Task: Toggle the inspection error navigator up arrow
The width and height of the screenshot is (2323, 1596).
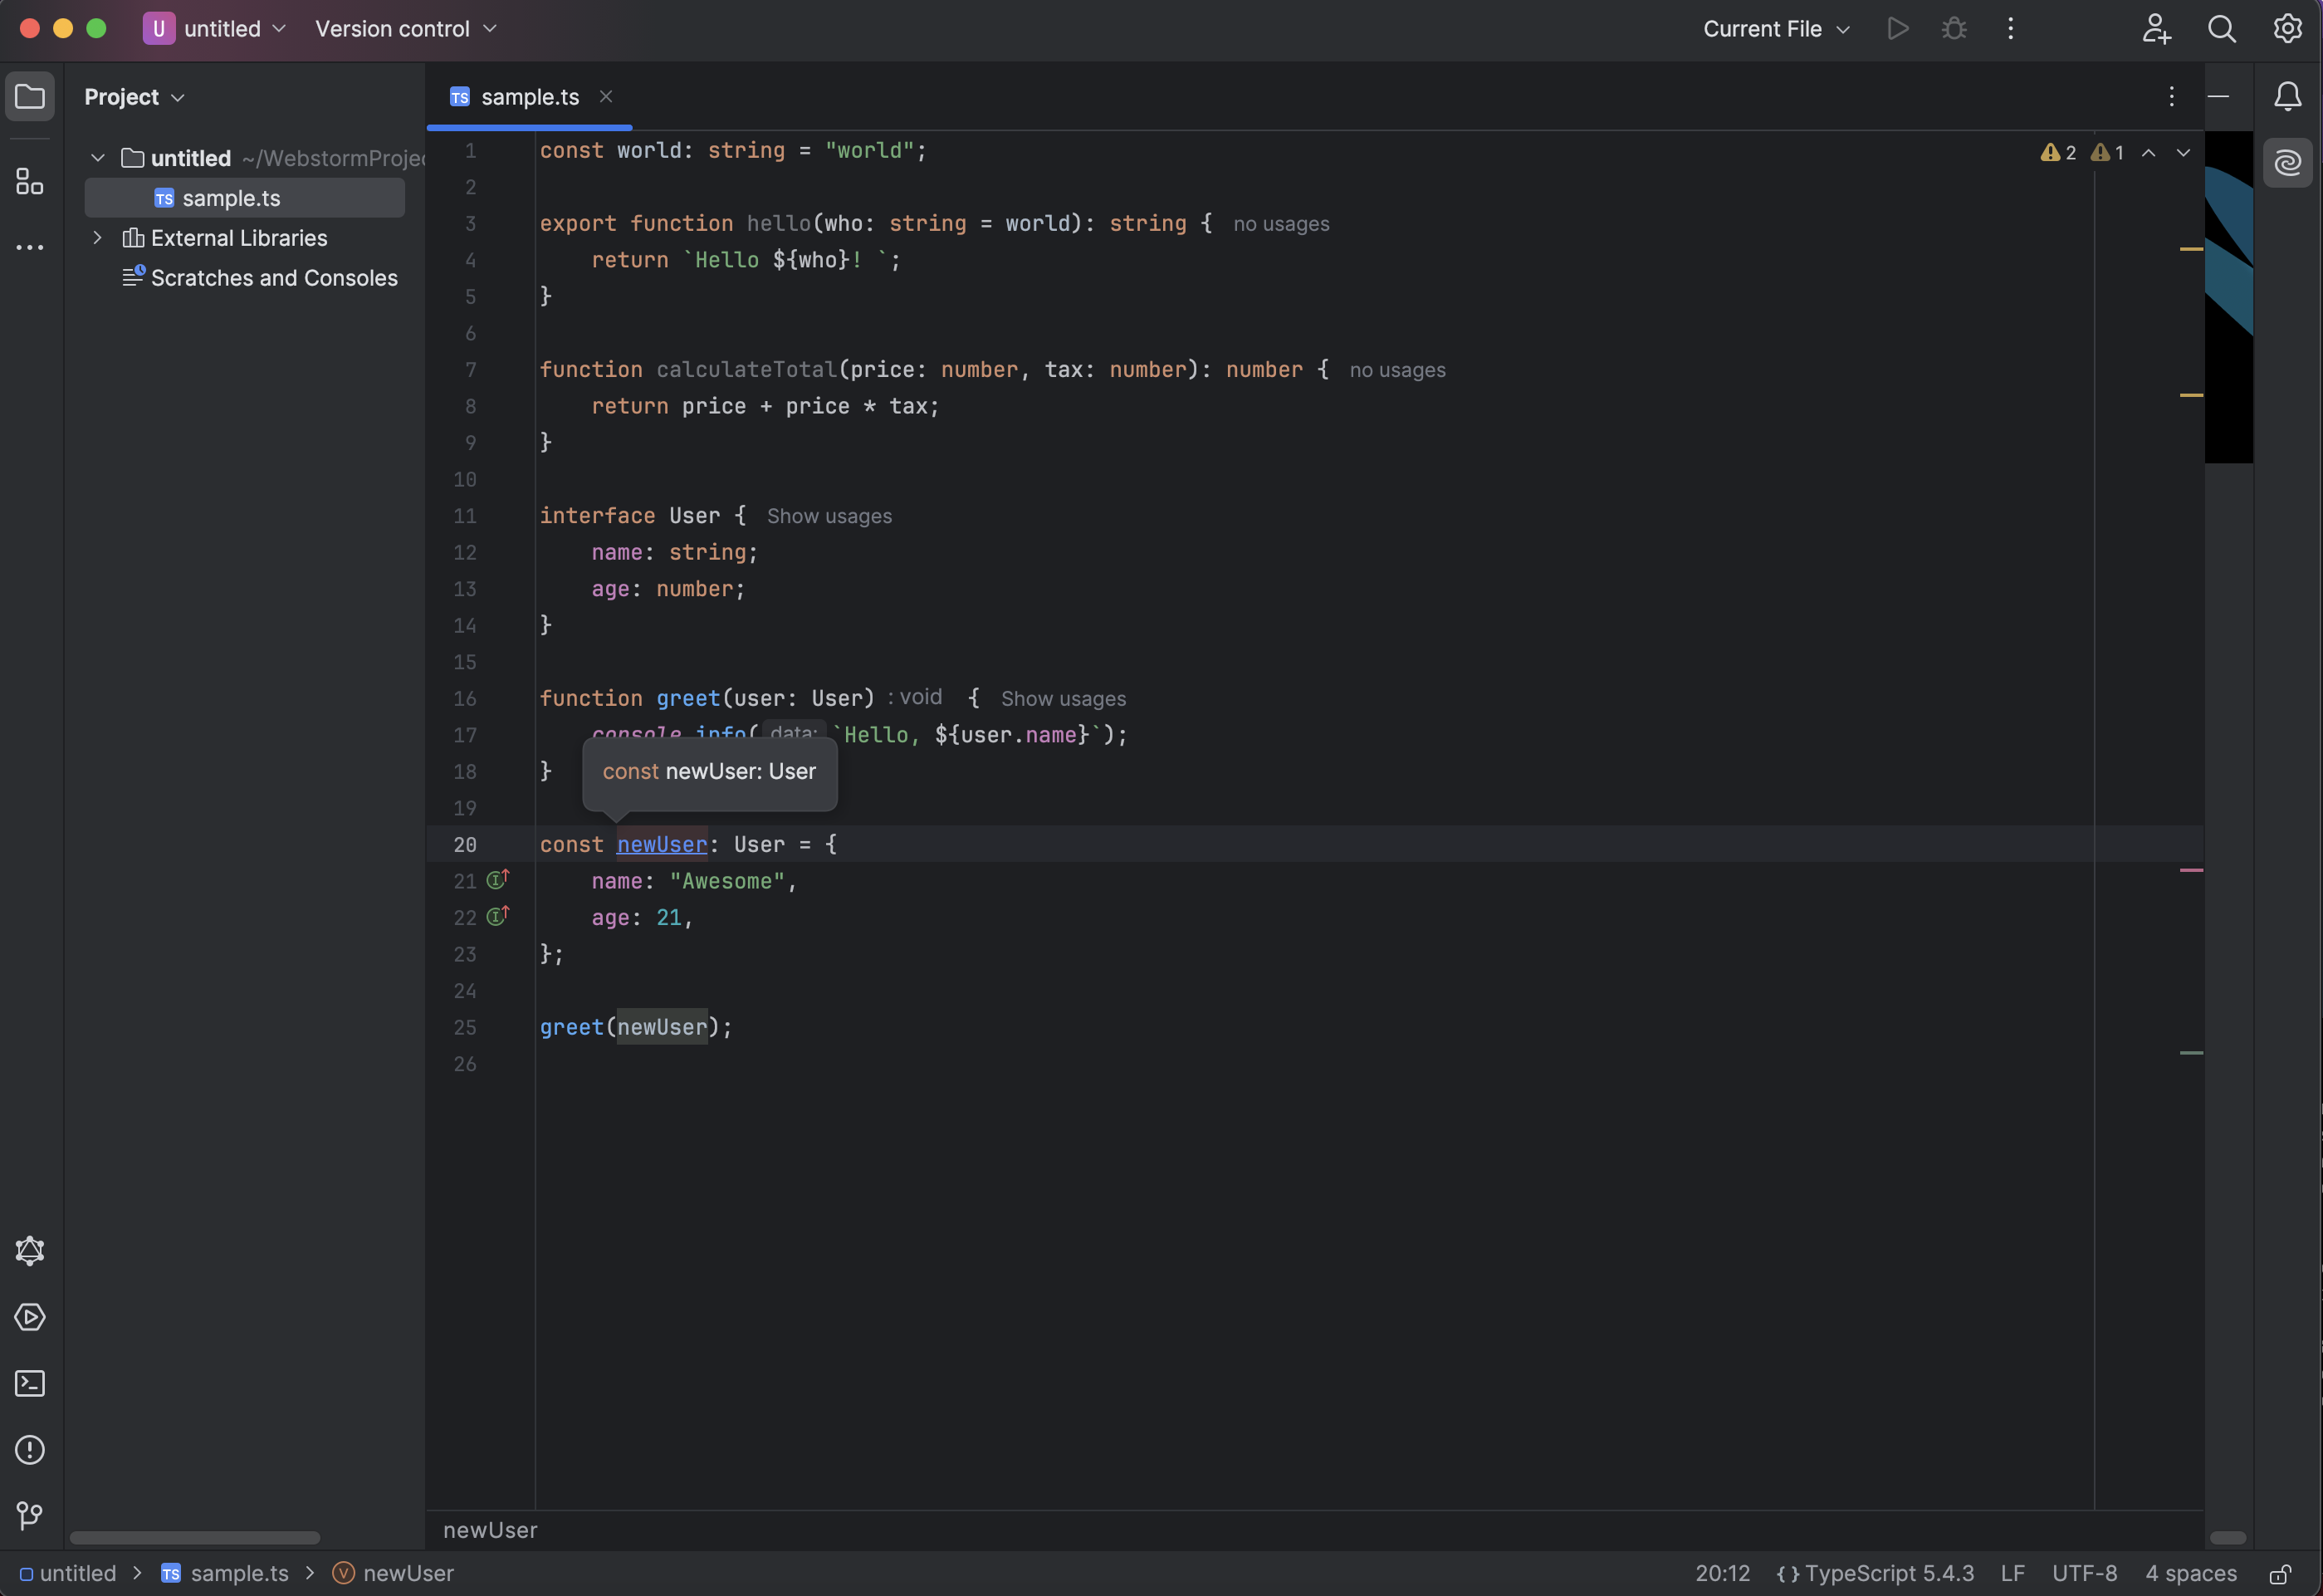Action: (x=2150, y=152)
